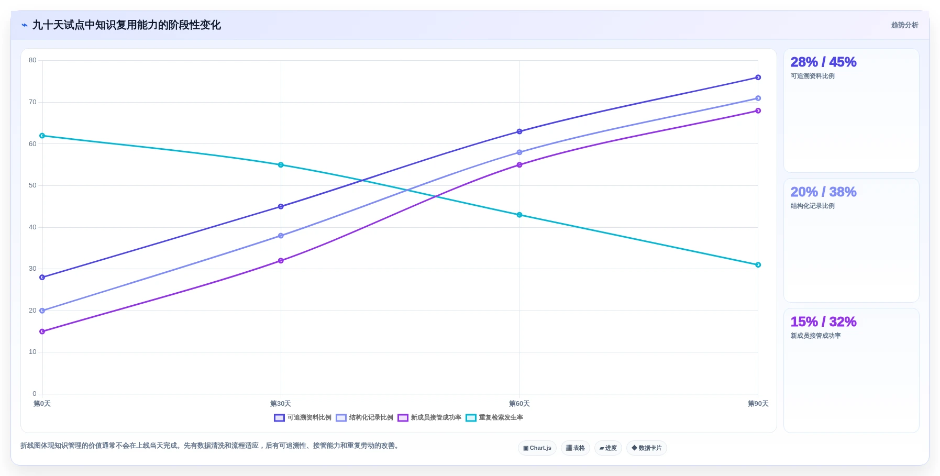
Task: Toggle 可追溯资料比例 legend swatch
Action: coord(279,418)
